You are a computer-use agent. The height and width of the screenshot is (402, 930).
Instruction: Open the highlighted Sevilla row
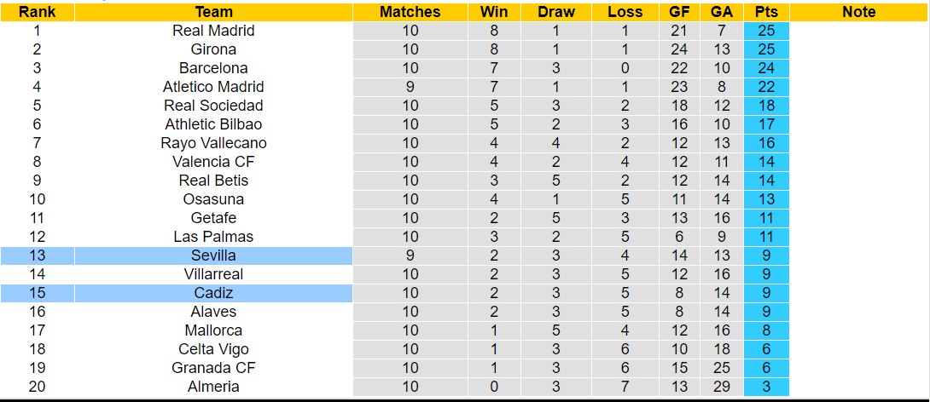tap(213, 256)
